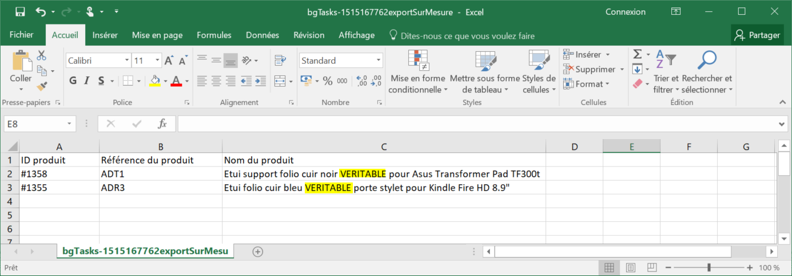Increase font size with the large A

pos(169,60)
